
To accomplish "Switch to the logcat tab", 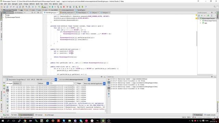I will (x=9, y=83).
